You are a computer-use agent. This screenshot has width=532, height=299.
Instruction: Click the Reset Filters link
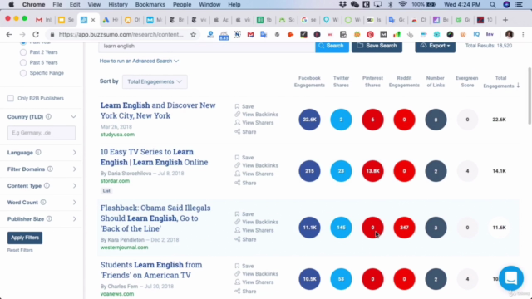point(20,250)
